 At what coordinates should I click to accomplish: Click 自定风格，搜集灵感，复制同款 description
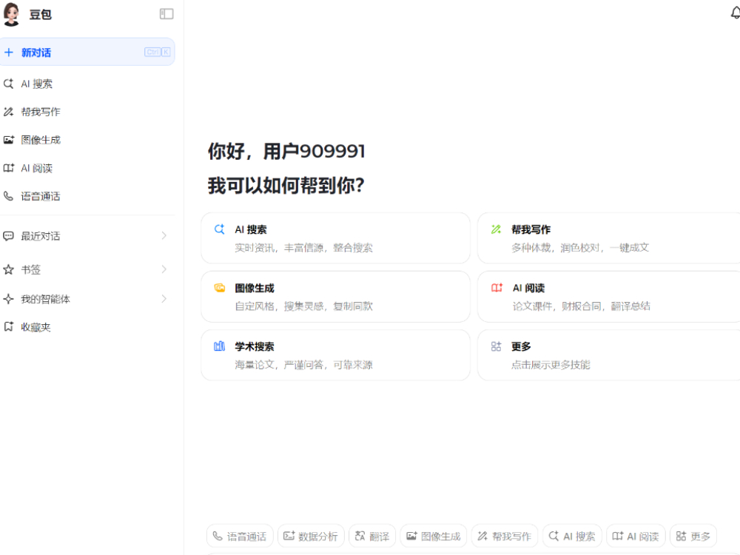[303, 306]
